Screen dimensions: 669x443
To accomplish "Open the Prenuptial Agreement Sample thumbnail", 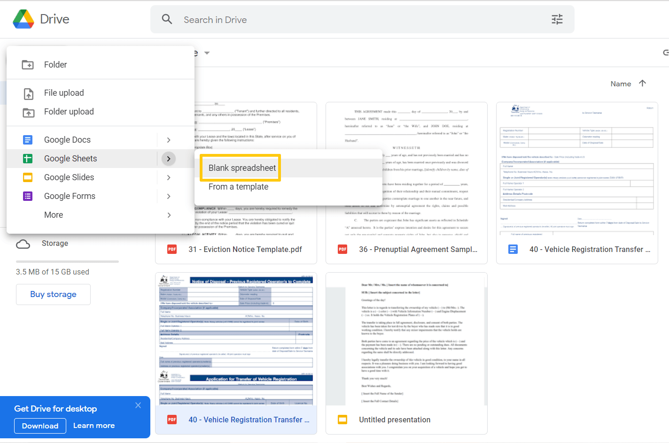I will point(406,168).
